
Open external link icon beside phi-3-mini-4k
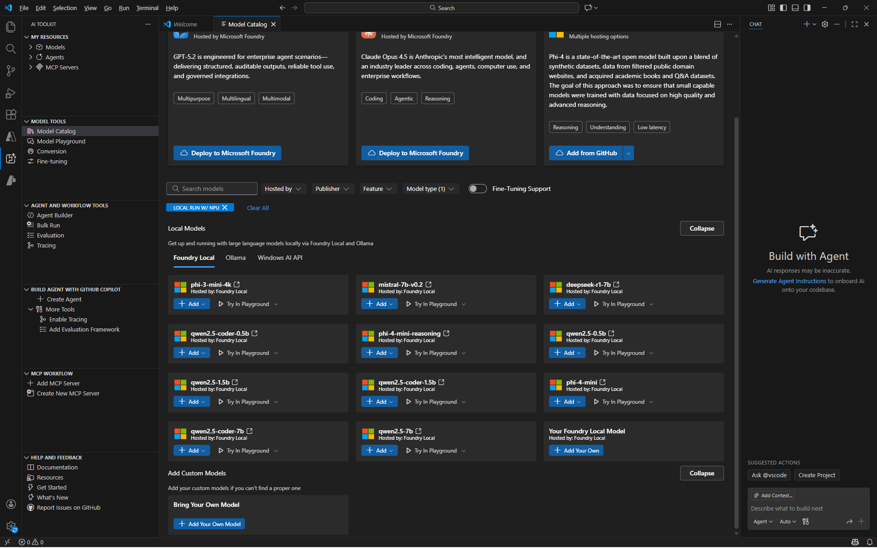coord(237,285)
